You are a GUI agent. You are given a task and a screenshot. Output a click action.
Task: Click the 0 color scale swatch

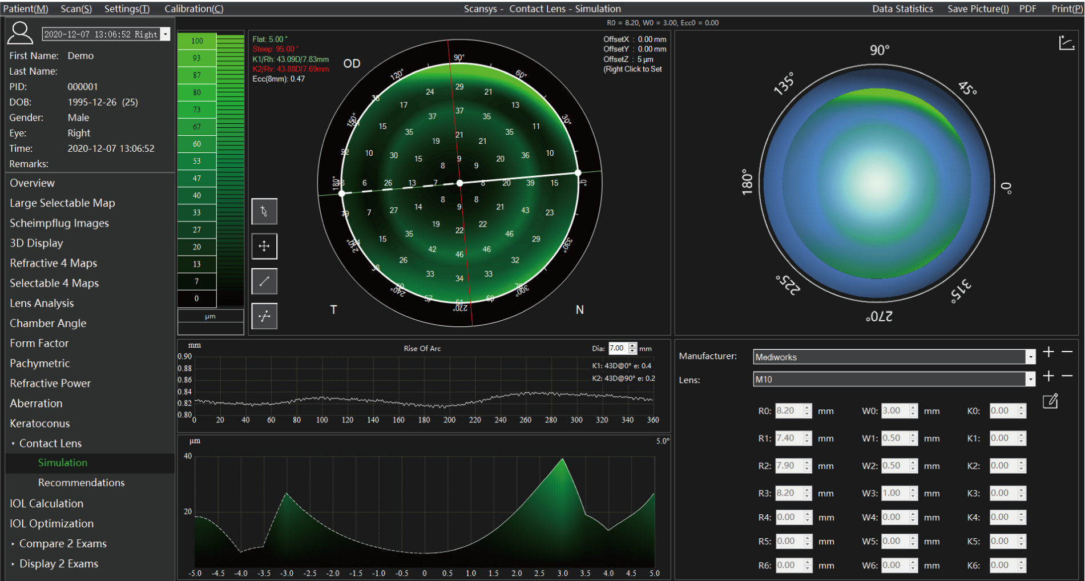[197, 298]
